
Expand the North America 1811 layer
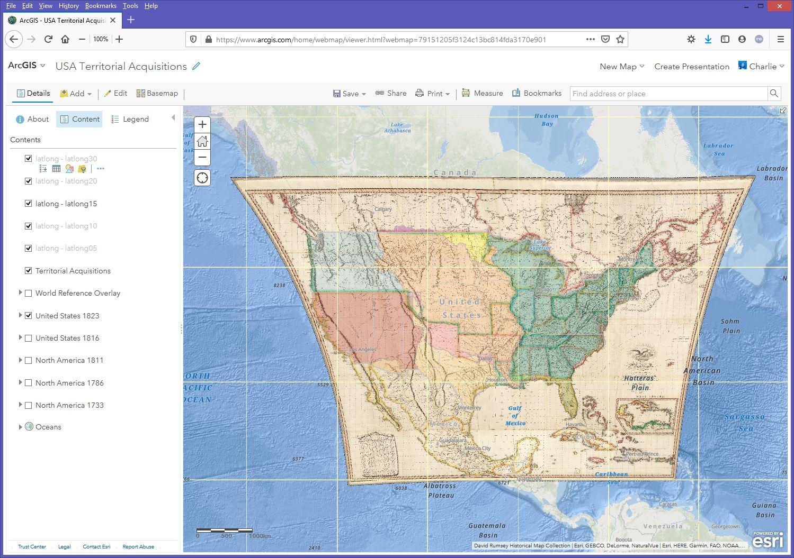point(20,360)
